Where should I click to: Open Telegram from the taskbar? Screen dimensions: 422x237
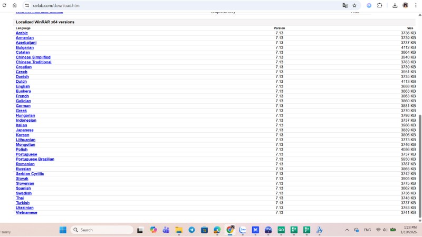click(191, 230)
